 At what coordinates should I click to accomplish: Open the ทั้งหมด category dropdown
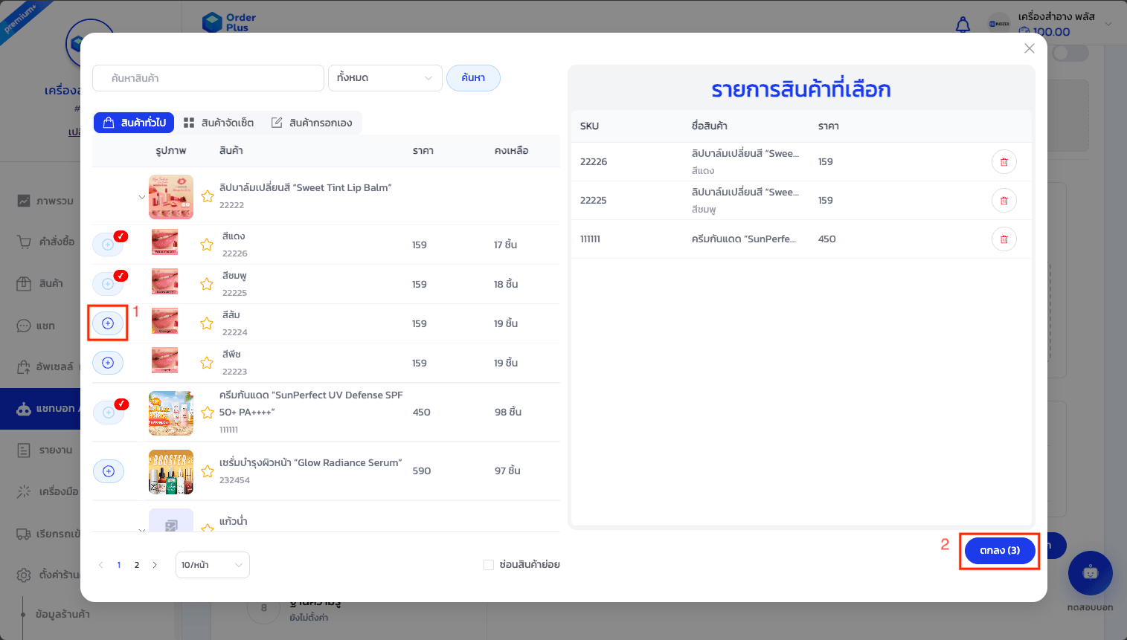[385, 78]
